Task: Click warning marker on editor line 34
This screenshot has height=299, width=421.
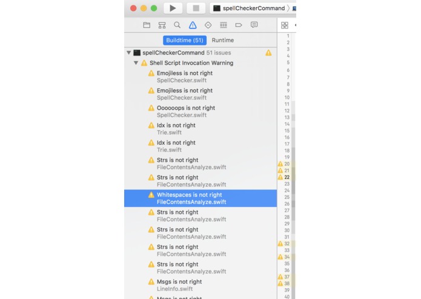Action: [x=280, y=257]
